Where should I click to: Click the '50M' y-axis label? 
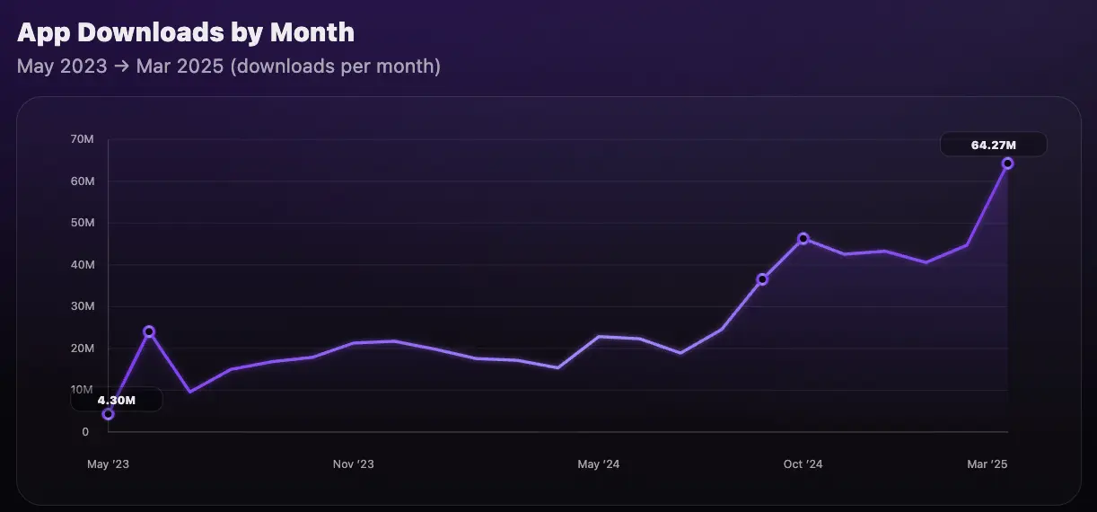82,223
